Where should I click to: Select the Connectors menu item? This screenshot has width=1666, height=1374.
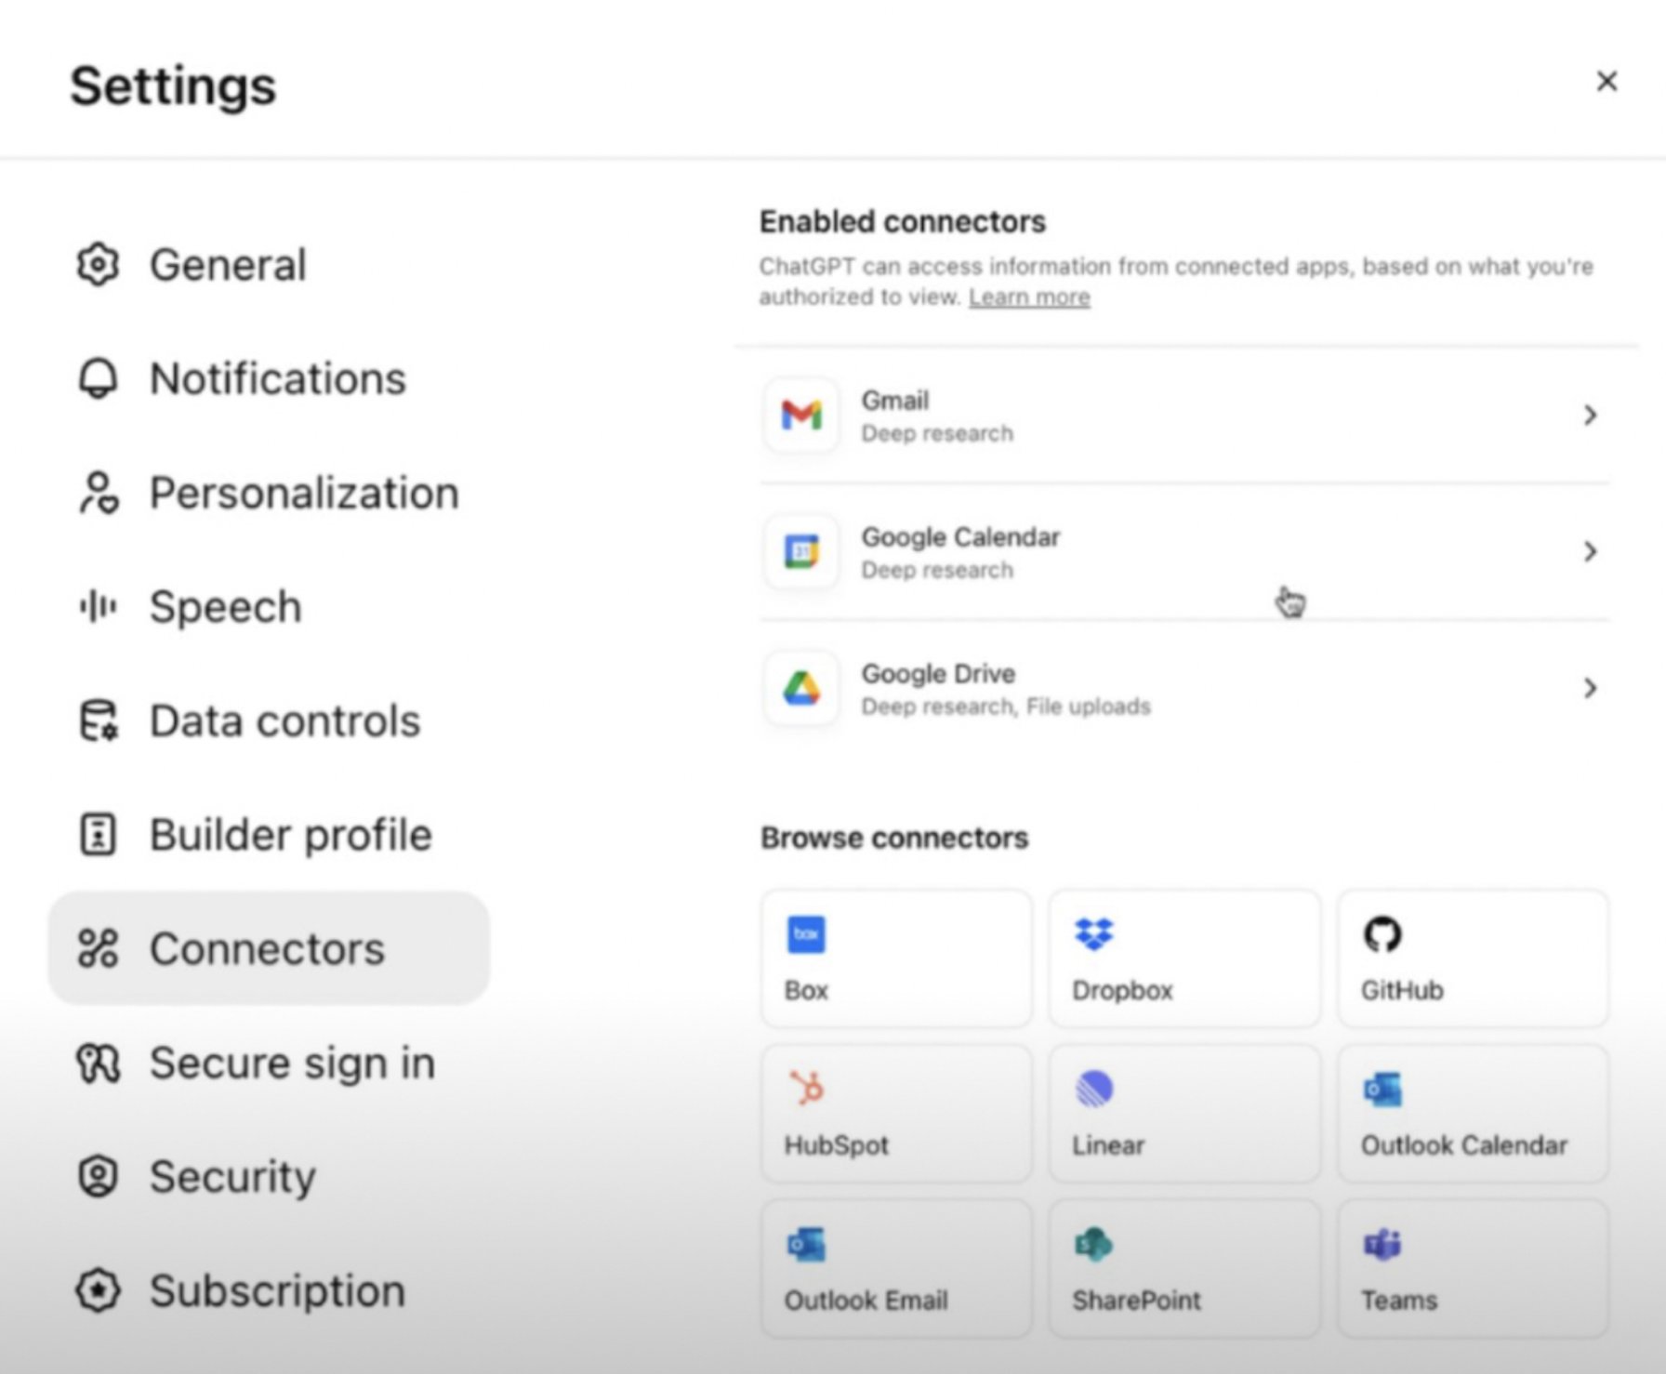(269, 949)
